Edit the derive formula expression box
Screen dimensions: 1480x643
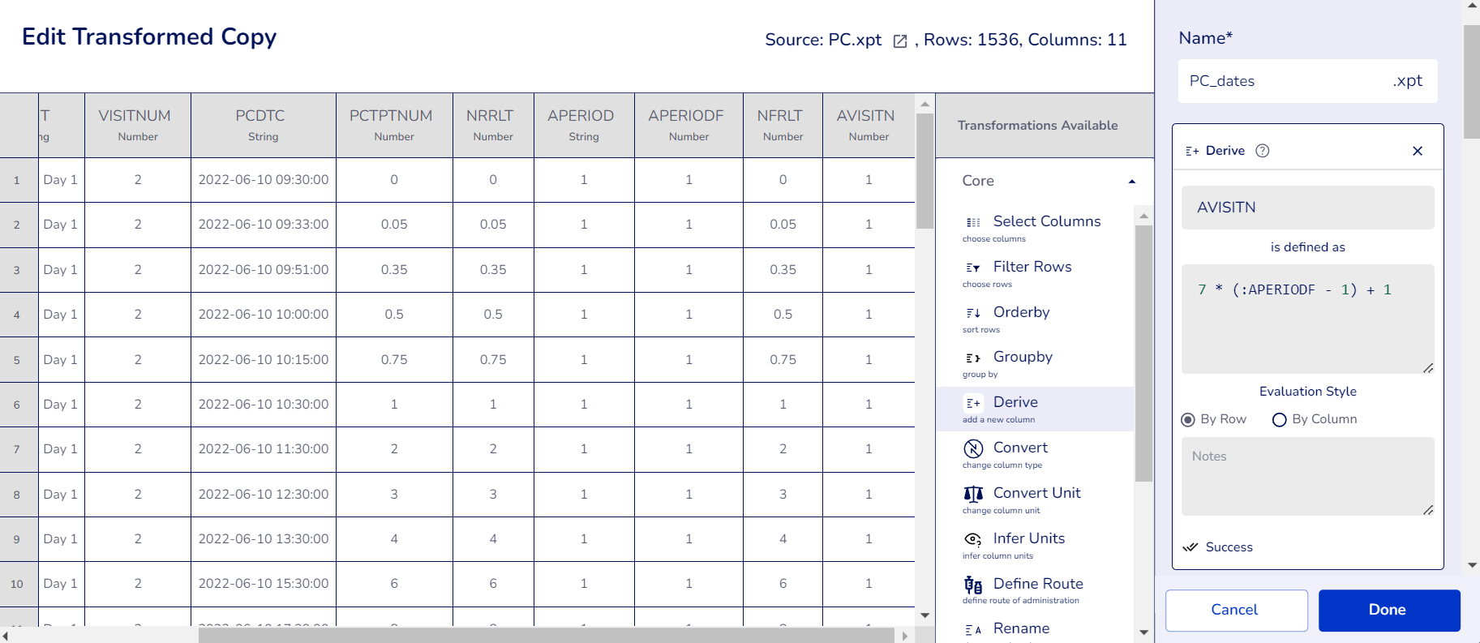(1307, 319)
